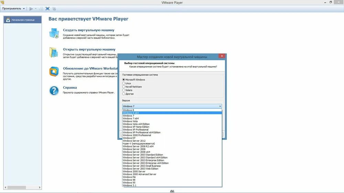Select the Solaris radio button
This screenshot has width=344, height=193.
pyautogui.click(x=123, y=90)
